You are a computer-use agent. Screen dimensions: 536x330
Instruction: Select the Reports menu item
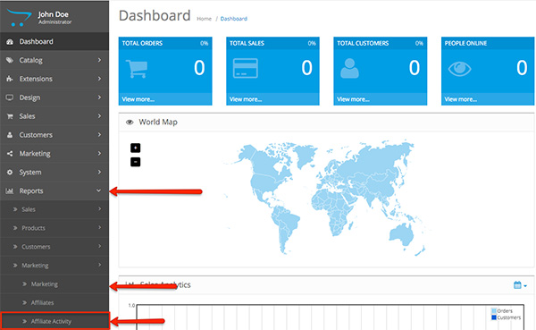pos(54,191)
